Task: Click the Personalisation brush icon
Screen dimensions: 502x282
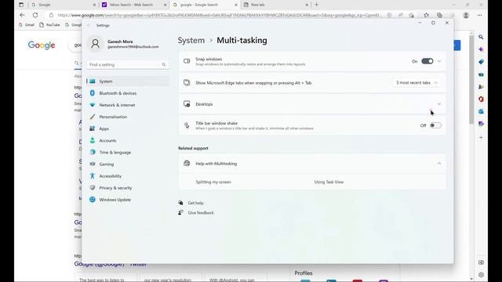Action: tap(93, 117)
